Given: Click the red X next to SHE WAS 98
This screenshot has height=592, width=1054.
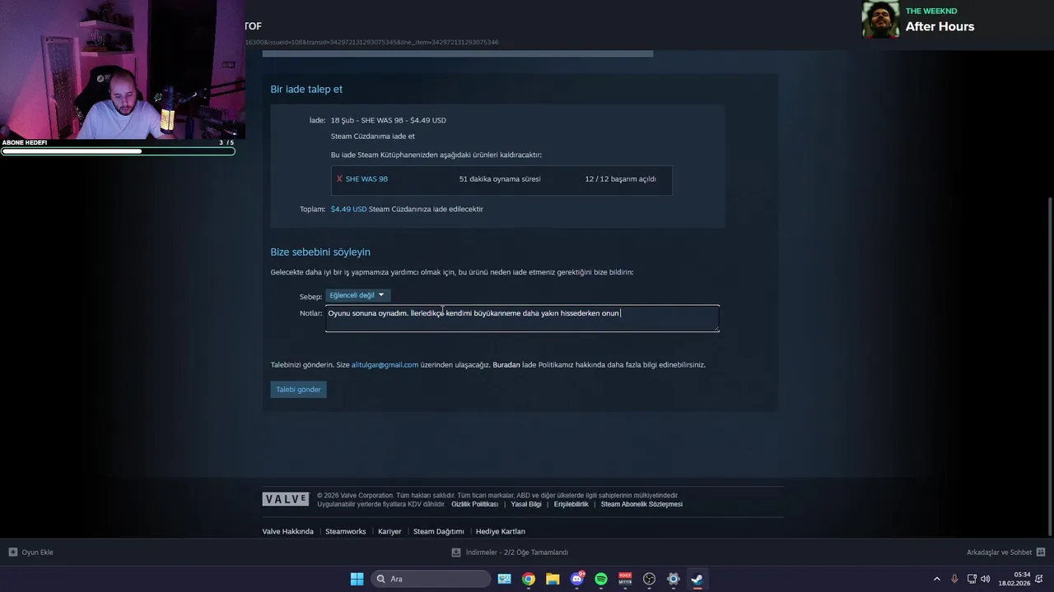Looking at the screenshot, I should coord(339,178).
